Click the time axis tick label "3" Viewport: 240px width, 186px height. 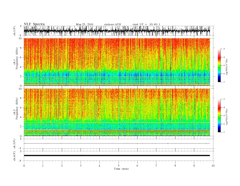click(x=81, y=166)
